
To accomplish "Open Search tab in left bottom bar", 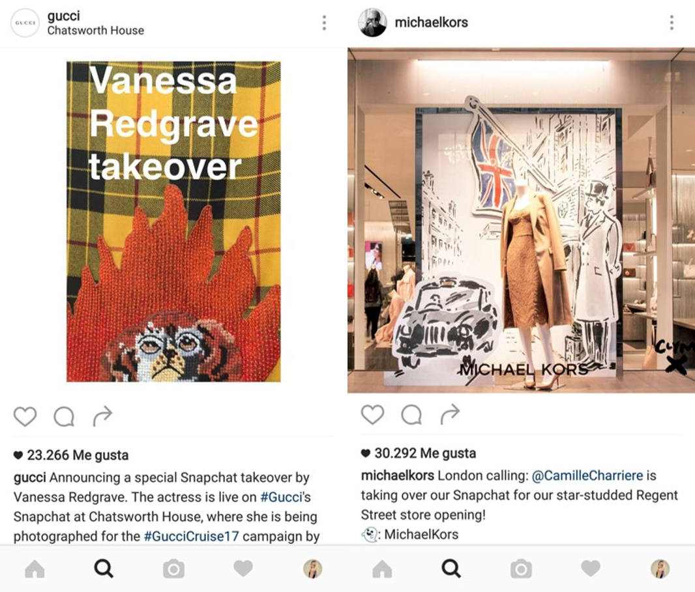I will [x=104, y=569].
